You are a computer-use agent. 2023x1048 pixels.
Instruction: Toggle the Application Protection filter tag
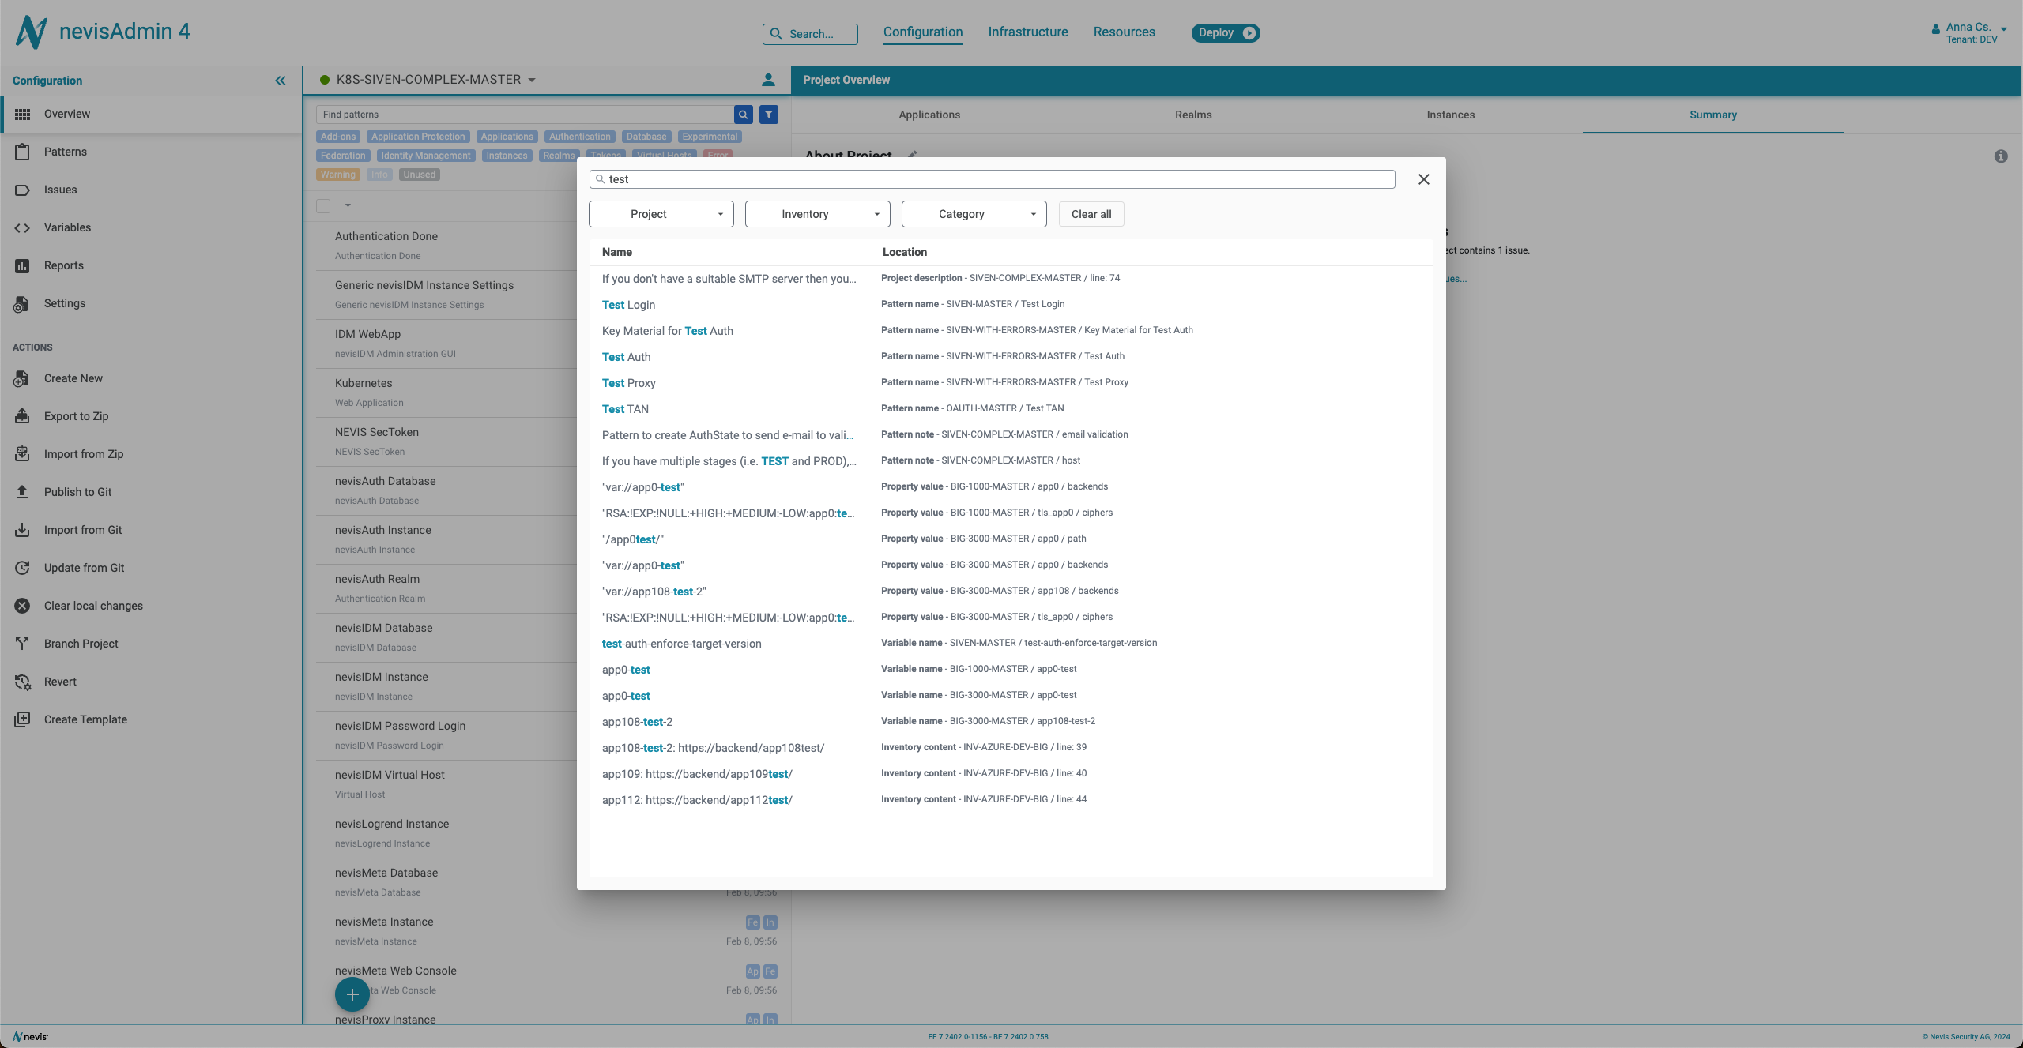418,137
